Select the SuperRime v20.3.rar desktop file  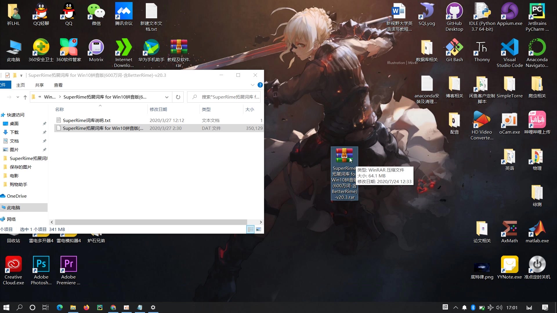[x=344, y=173]
